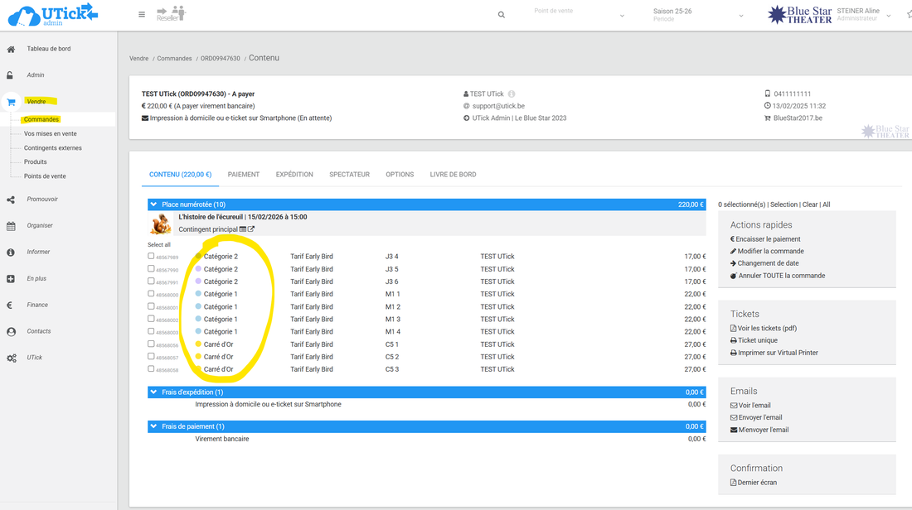The height and width of the screenshot is (510, 912).
Task: Check the box for ticket 48667989
Action: point(151,256)
